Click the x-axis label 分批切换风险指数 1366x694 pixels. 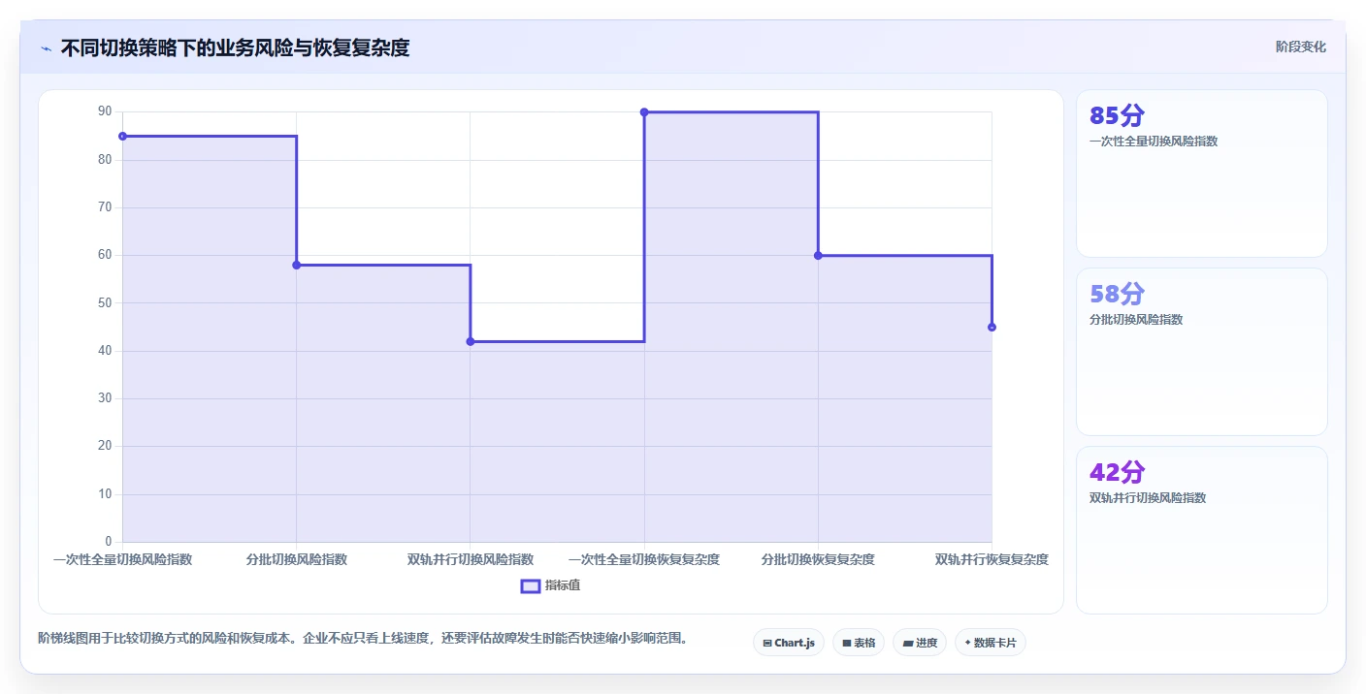pyautogui.click(x=297, y=559)
